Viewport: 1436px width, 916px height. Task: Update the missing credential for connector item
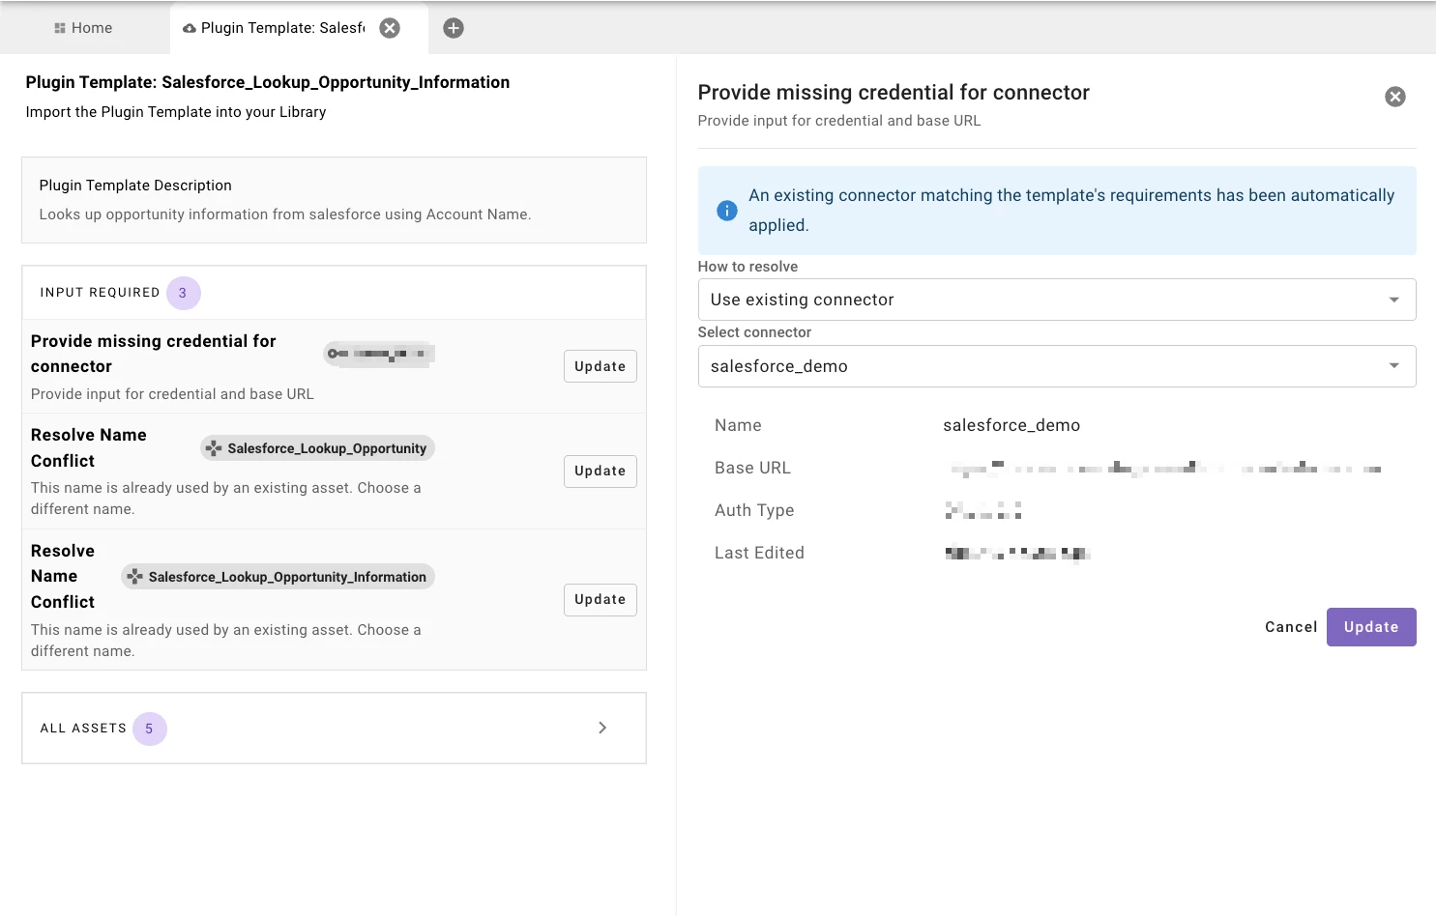[601, 366]
